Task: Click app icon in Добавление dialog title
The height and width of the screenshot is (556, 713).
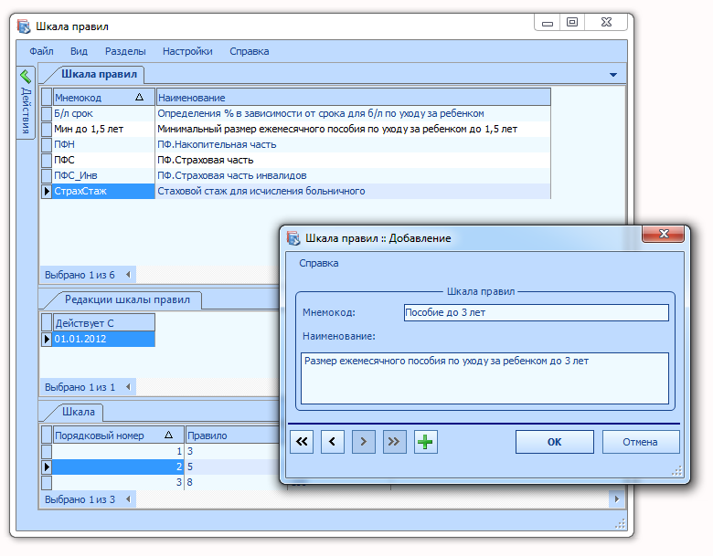Action: (x=293, y=238)
